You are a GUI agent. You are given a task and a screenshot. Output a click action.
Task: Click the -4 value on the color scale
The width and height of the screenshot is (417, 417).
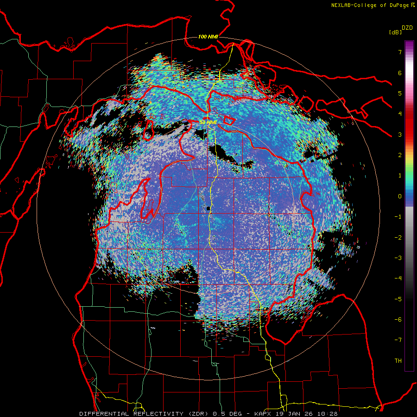click(x=398, y=278)
